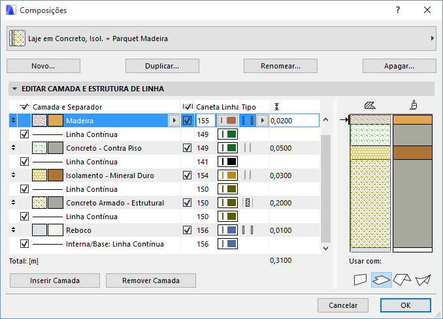This screenshot has width=443, height=319.
Task: Click the Help question mark button
Action: [398, 10]
